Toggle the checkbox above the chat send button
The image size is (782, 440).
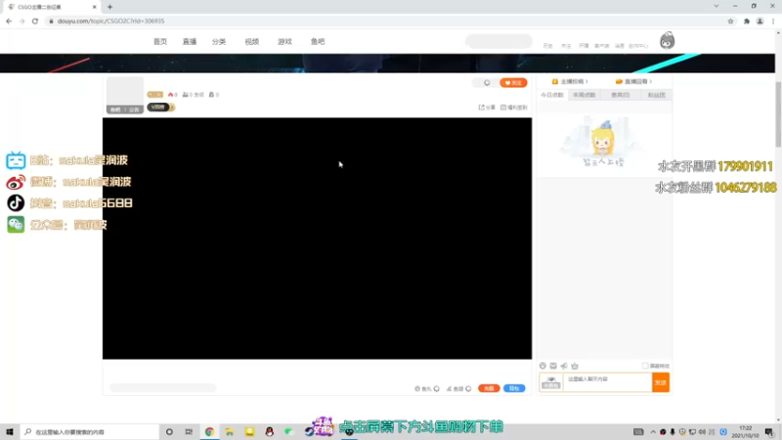[645, 366]
